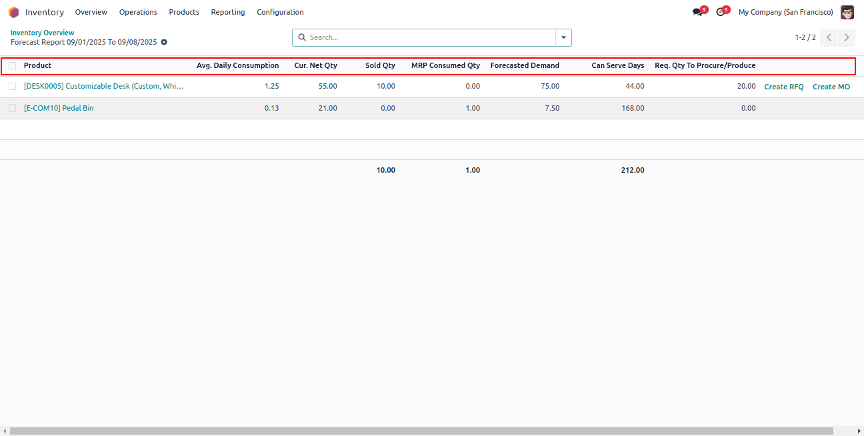
Task: Click the 75.00 forecasted demand value
Action: pos(550,87)
